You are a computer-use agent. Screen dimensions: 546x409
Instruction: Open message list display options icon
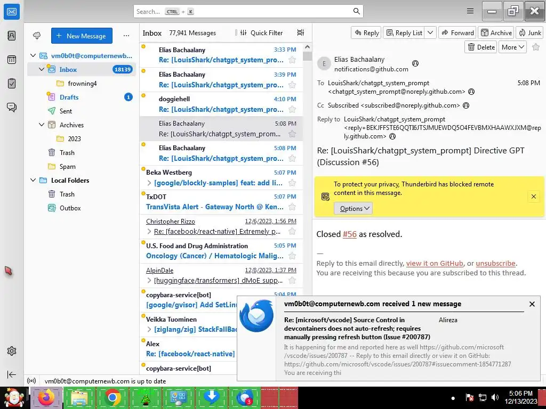[301, 32]
